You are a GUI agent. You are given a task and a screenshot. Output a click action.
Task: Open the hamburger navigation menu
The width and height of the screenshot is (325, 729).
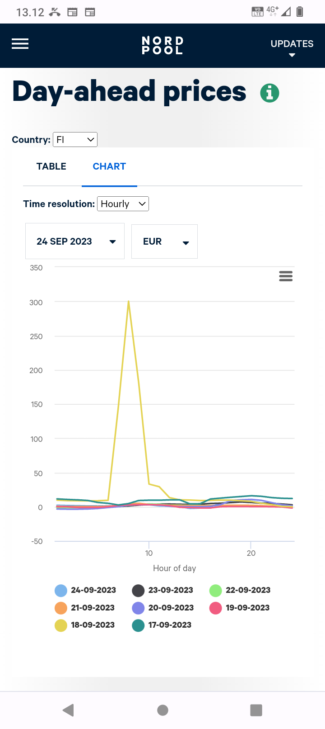pyautogui.click(x=20, y=44)
